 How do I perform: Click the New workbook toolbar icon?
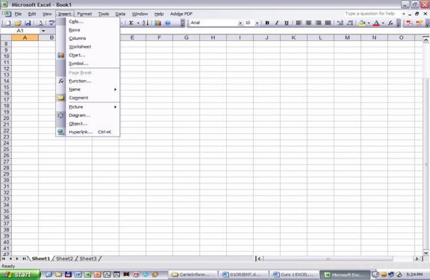click(x=8, y=23)
